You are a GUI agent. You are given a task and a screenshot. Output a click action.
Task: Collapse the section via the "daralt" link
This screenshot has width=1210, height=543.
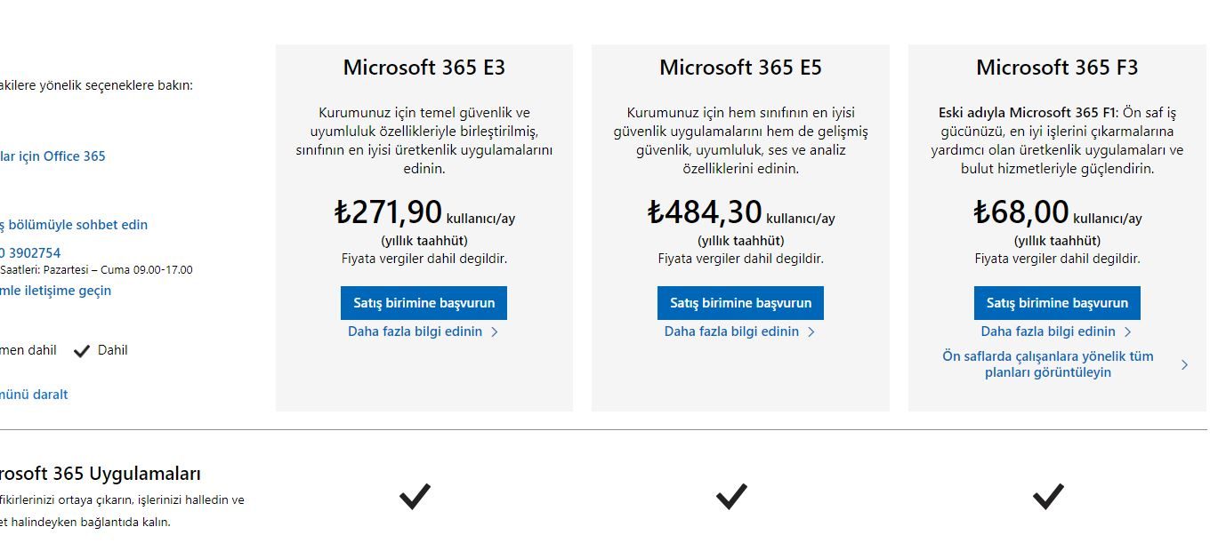pos(34,395)
